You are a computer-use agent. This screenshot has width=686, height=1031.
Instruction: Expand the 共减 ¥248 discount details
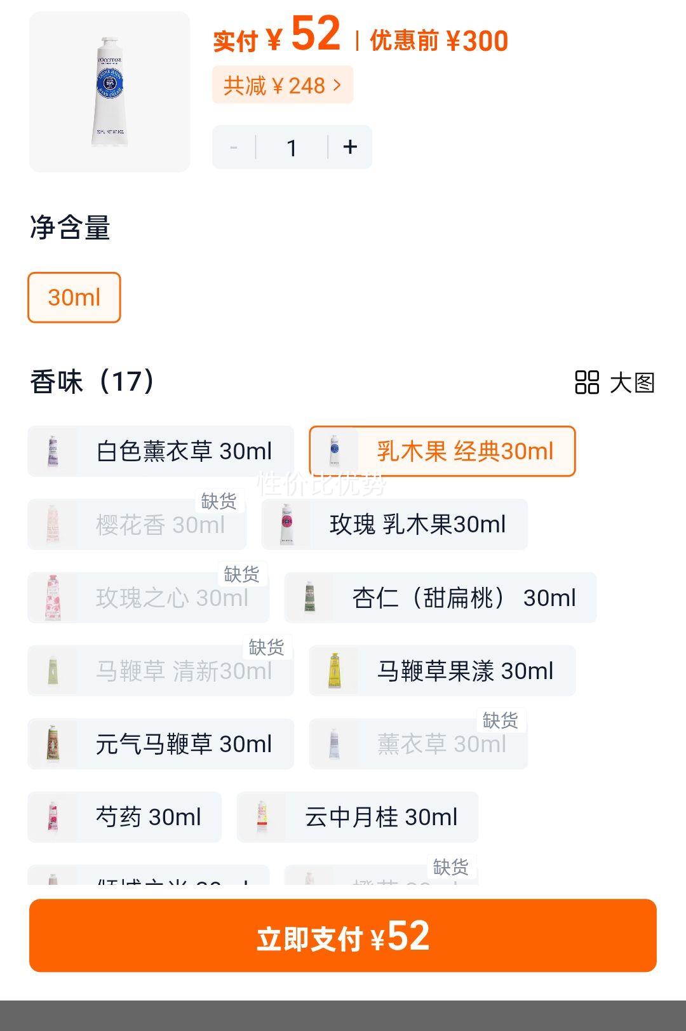(x=283, y=85)
